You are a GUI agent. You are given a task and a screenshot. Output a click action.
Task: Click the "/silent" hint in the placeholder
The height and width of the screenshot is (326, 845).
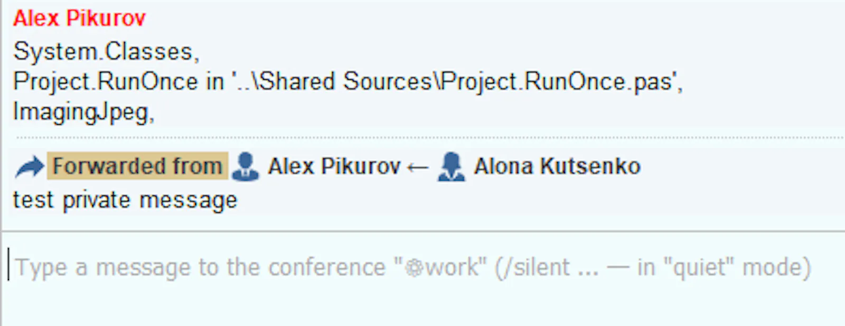tap(531, 267)
